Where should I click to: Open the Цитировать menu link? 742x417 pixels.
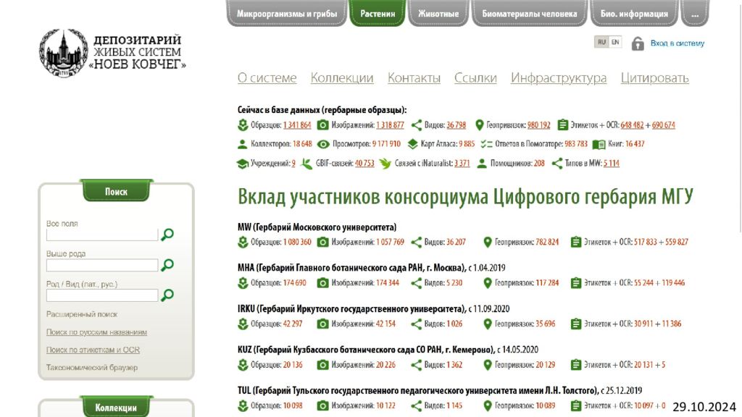point(654,77)
